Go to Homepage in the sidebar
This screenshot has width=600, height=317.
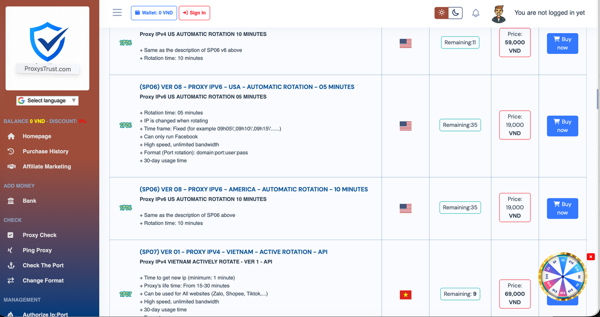(37, 136)
